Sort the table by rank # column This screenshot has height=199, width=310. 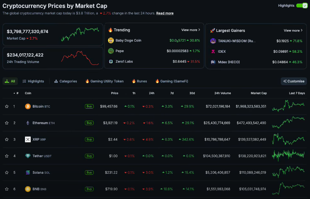click(x=17, y=93)
